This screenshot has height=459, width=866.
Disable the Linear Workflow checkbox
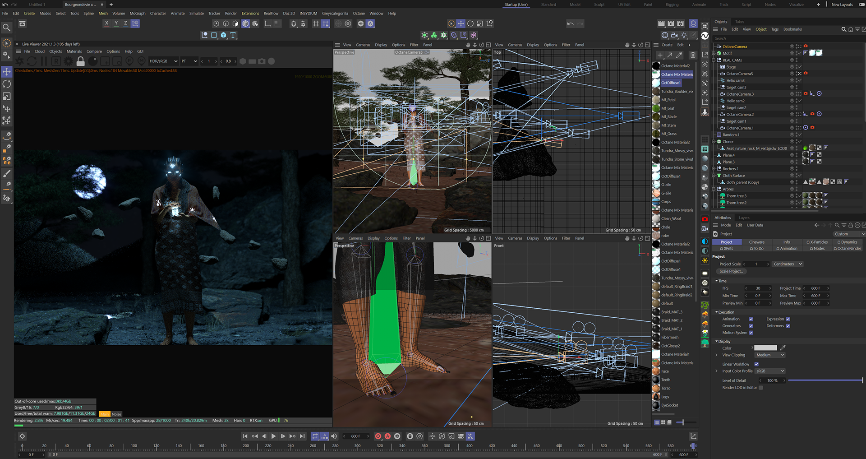(x=756, y=364)
